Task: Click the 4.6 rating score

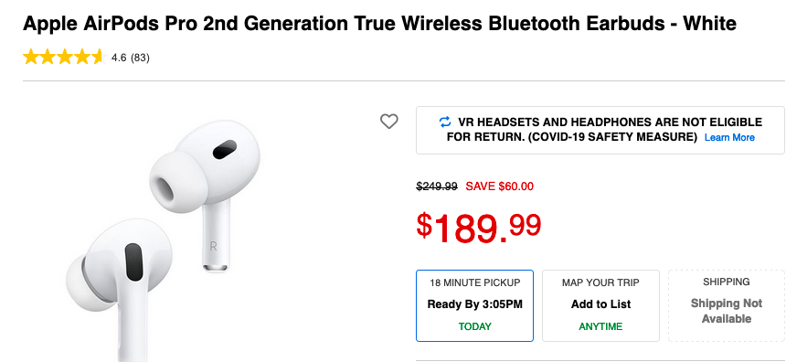Action: [x=119, y=58]
